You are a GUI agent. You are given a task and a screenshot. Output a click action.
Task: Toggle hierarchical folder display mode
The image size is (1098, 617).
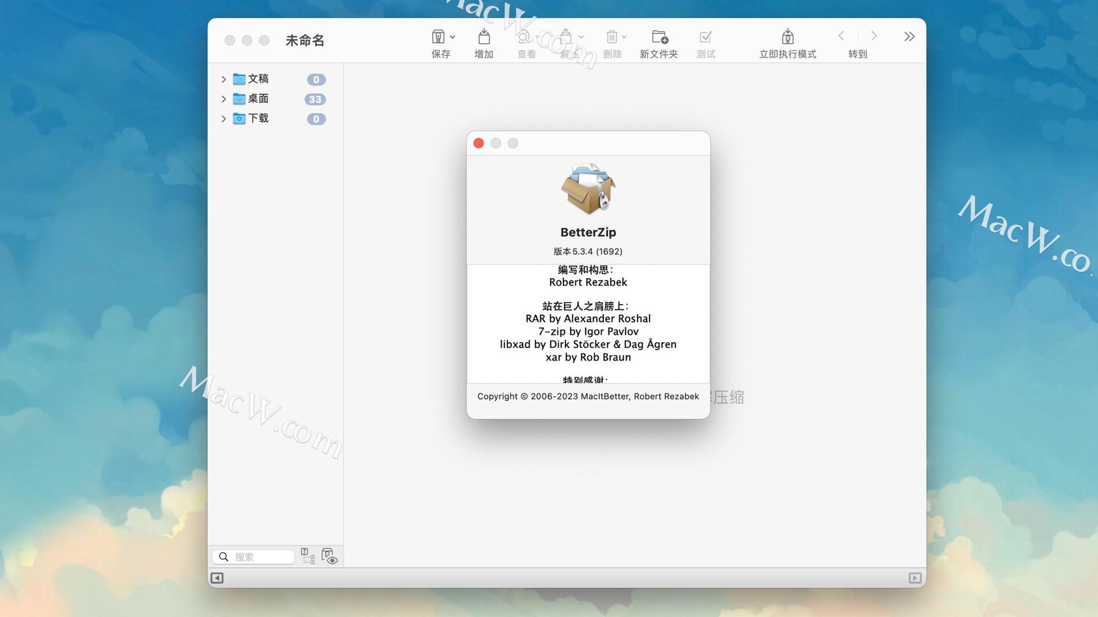(x=306, y=555)
